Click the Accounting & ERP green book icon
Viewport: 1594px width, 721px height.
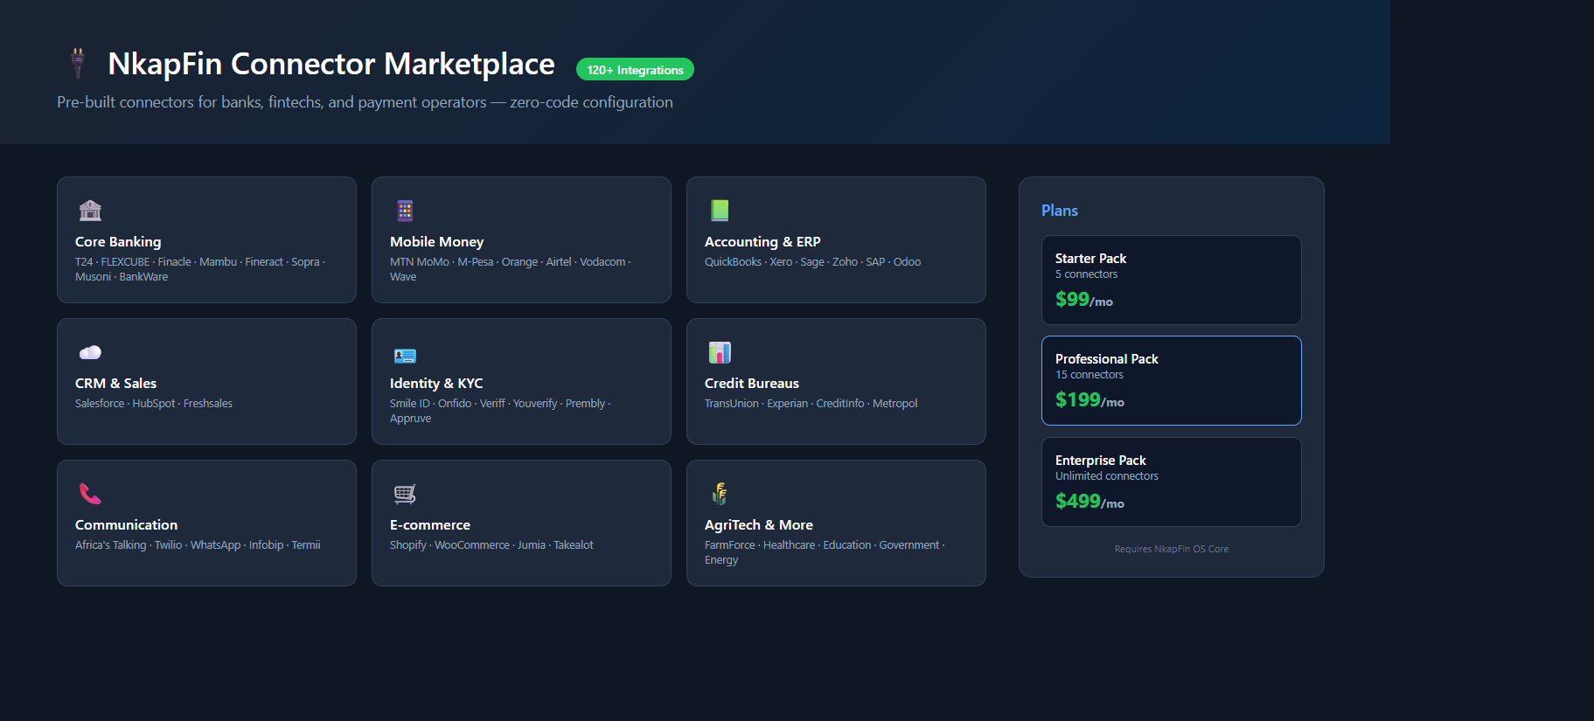[x=720, y=211]
